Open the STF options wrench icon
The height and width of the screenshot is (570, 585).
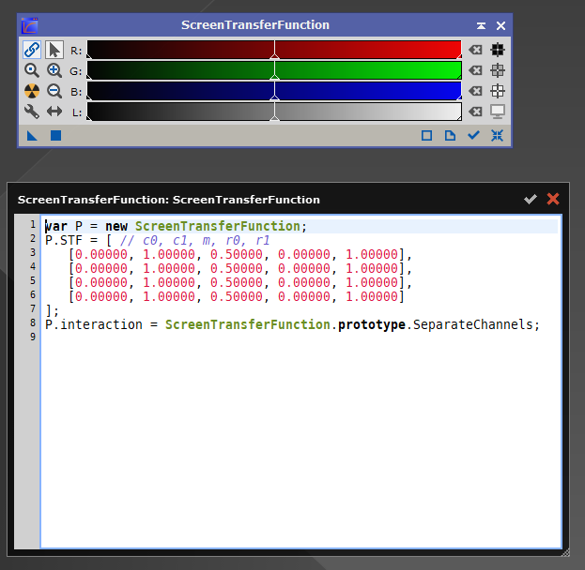[32, 112]
